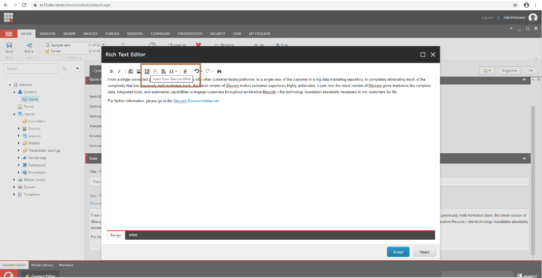Open the Sitecore launchpad grid icon
The height and width of the screenshot is (278, 542).
pyautogui.click(x=8, y=17)
